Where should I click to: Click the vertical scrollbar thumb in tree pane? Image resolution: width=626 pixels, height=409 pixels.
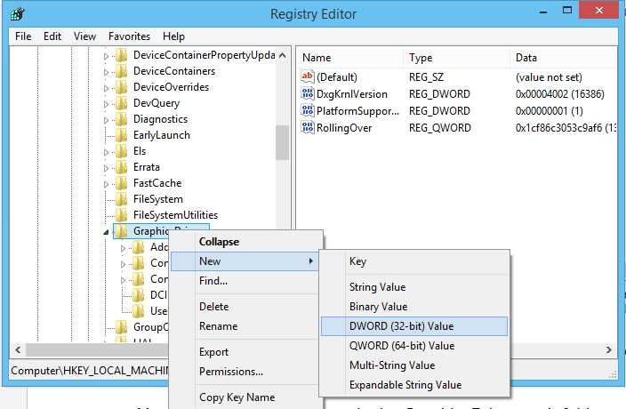coord(282,142)
